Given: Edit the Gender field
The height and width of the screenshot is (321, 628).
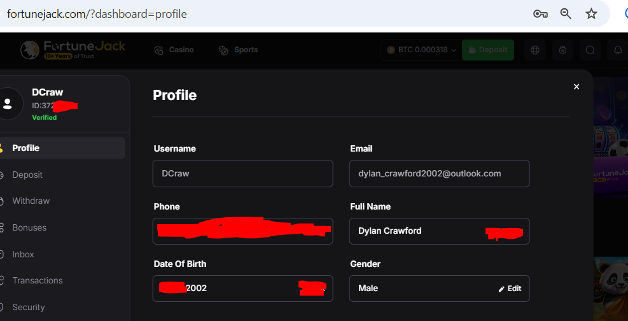Looking at the screenshot, I should (x=510, y=289).
